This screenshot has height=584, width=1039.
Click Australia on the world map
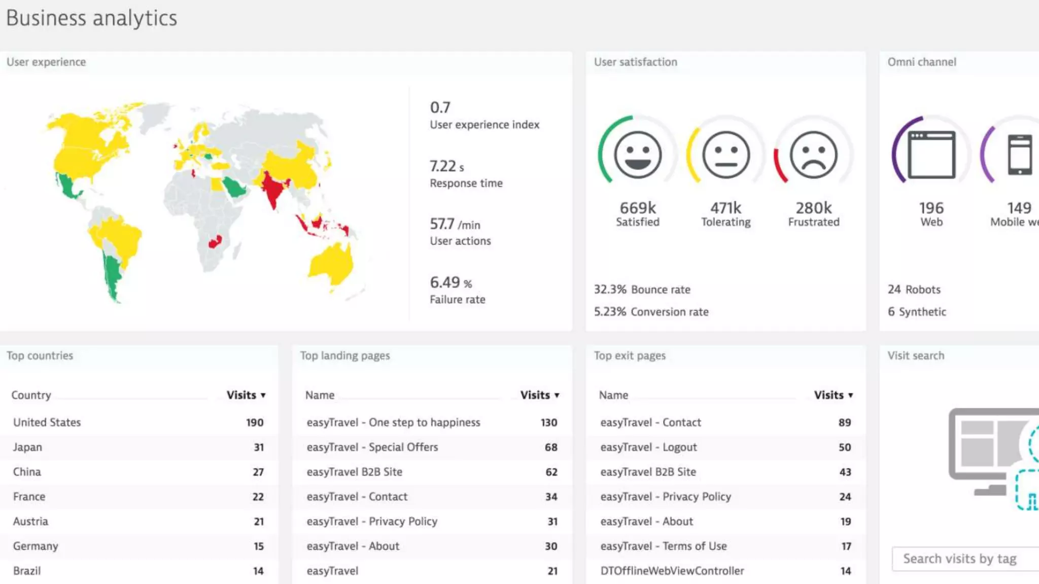click(332, 264)
